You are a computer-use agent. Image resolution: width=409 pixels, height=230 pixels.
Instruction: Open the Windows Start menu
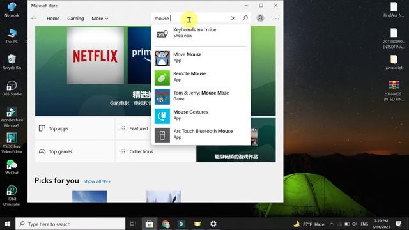(x=8, y=224)
